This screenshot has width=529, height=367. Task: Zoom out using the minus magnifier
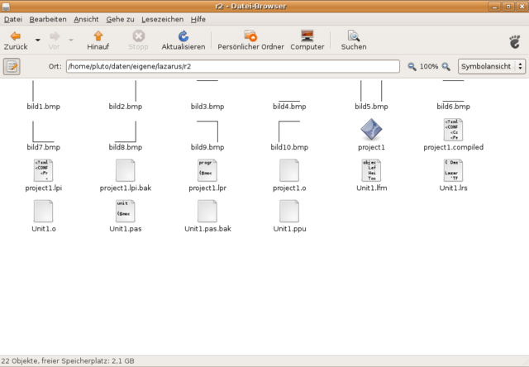click(412, 66)
